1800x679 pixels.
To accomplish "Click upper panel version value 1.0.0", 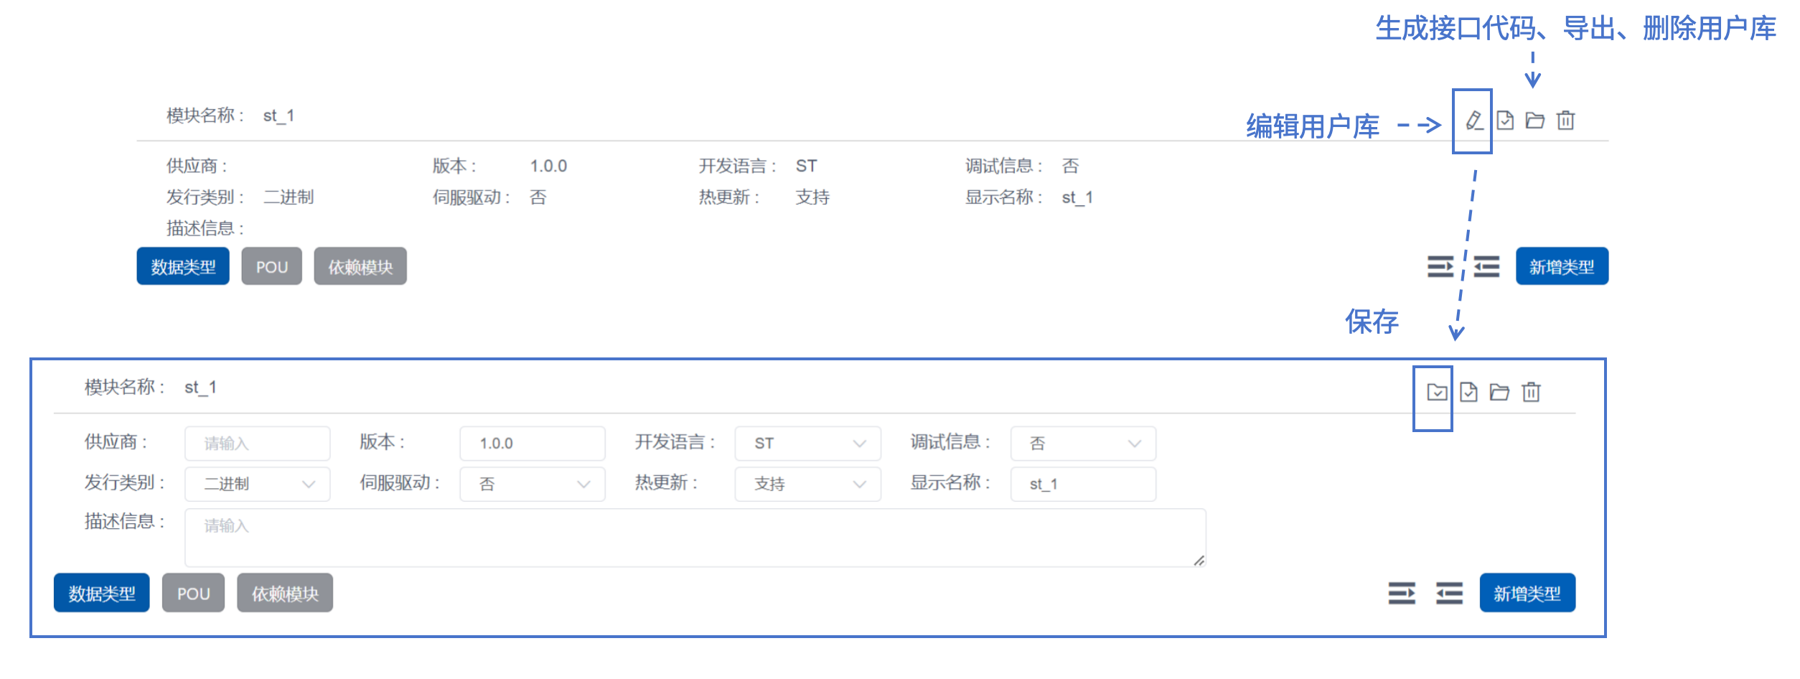I will (x=548, y=166).
